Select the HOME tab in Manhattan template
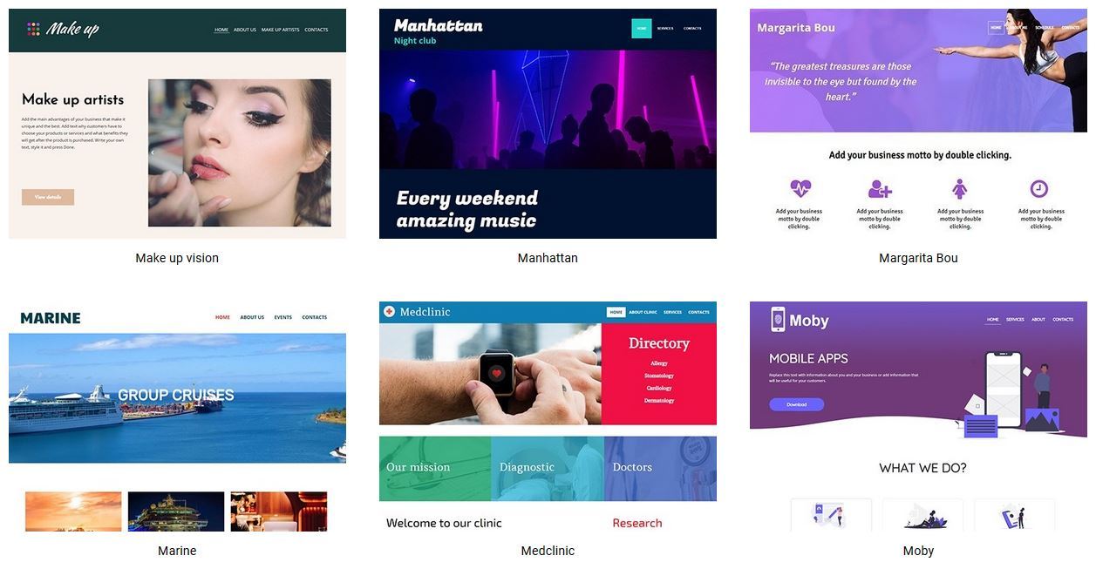 (x=642, y=28)
